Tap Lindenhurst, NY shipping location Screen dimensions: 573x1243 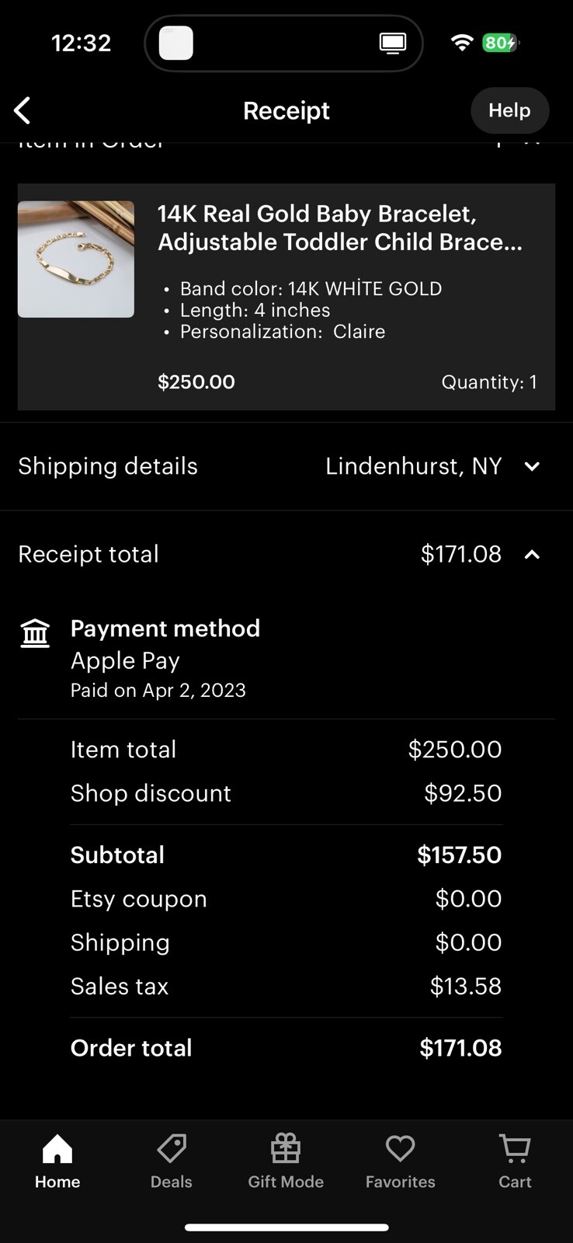(x=413, y=466)
